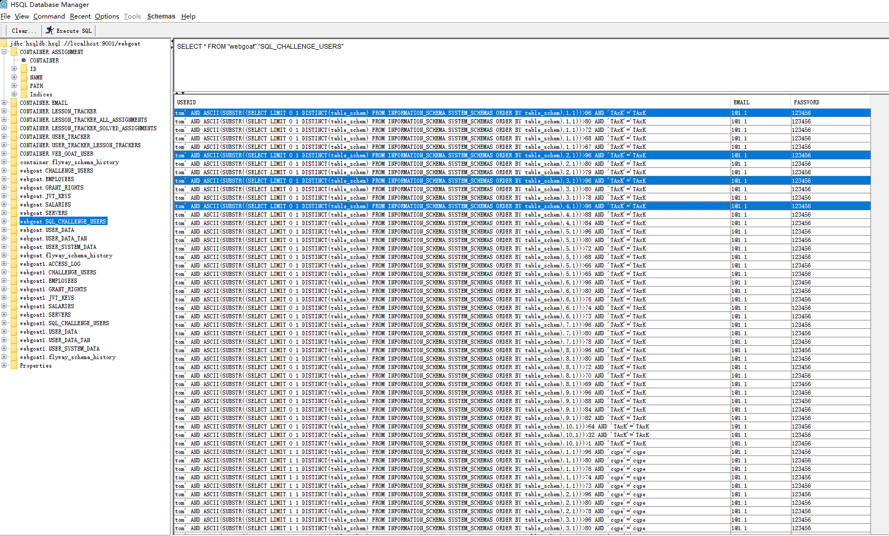Select the webgoat1.JWT_KEYS tree item
Screen dimensions: 889x536
click(x=47, y=298)
